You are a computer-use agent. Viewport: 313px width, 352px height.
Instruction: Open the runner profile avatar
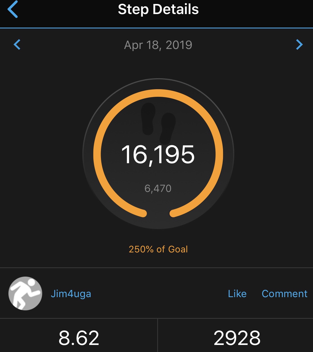(25, 293)
